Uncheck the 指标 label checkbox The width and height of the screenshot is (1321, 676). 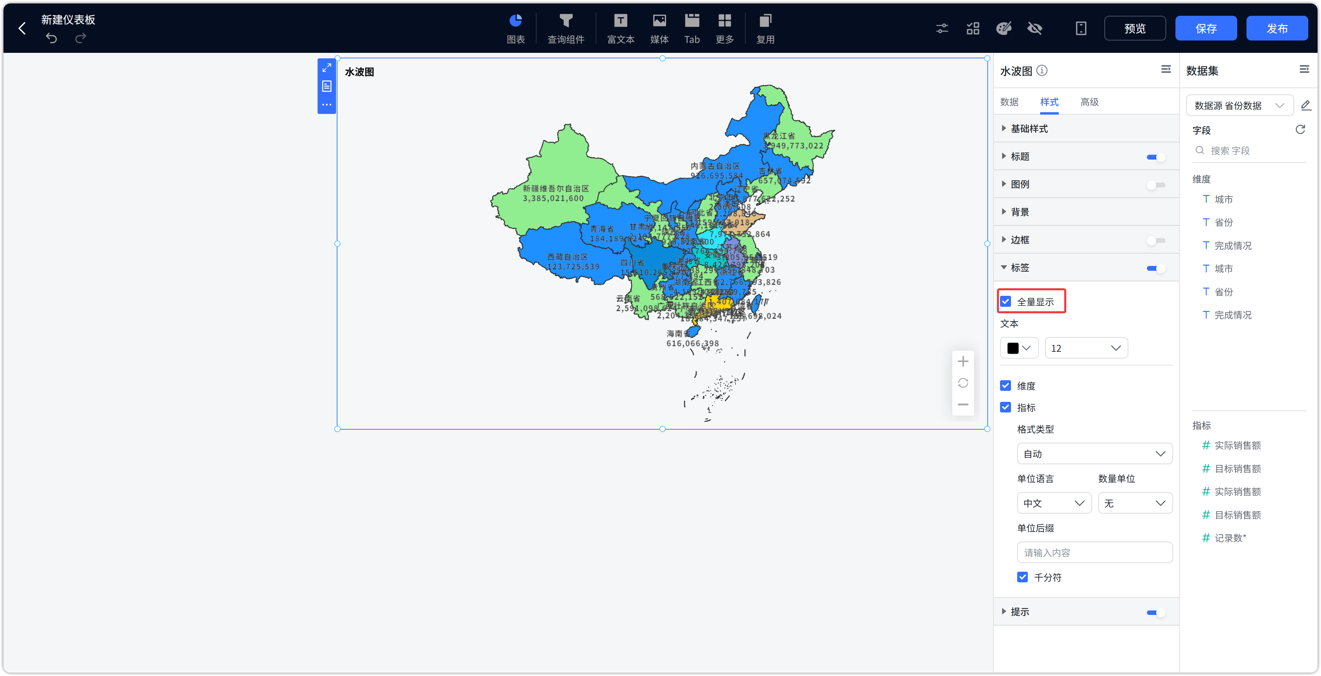coord(1006,407)
